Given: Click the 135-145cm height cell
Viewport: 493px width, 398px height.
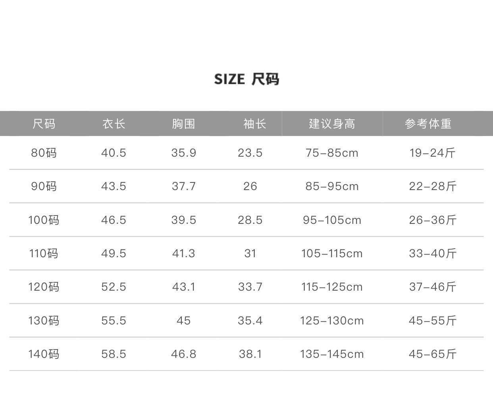Looking at the screenshot, I should 332,354.
